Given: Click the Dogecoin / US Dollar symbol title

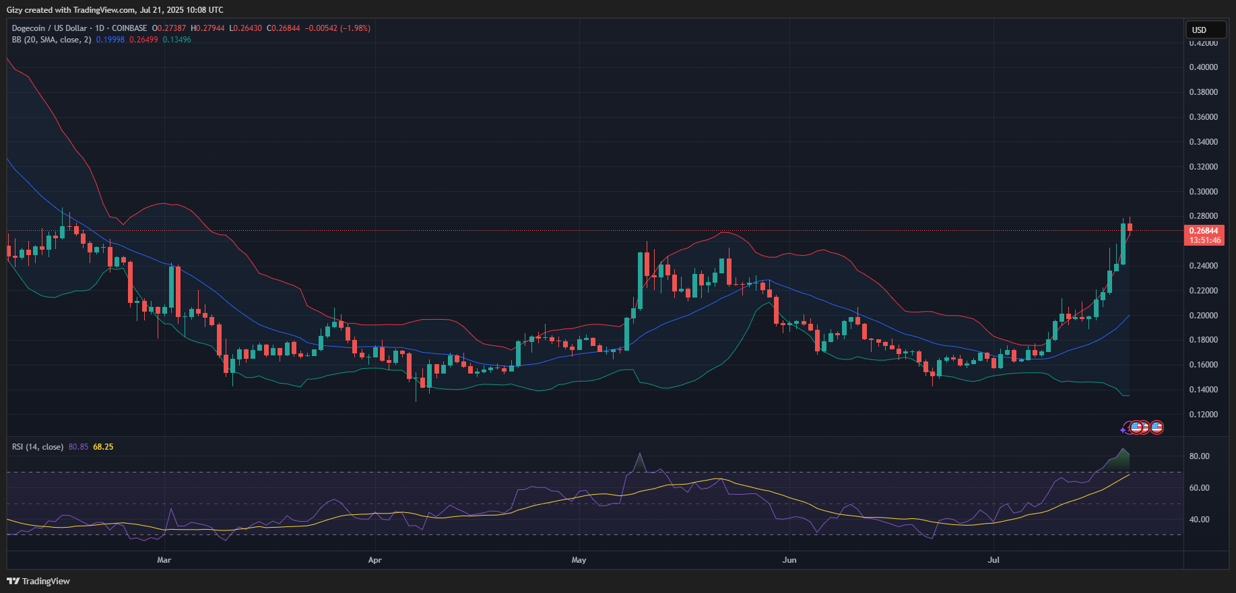Looking at the screenshot, I should [49, 28].
